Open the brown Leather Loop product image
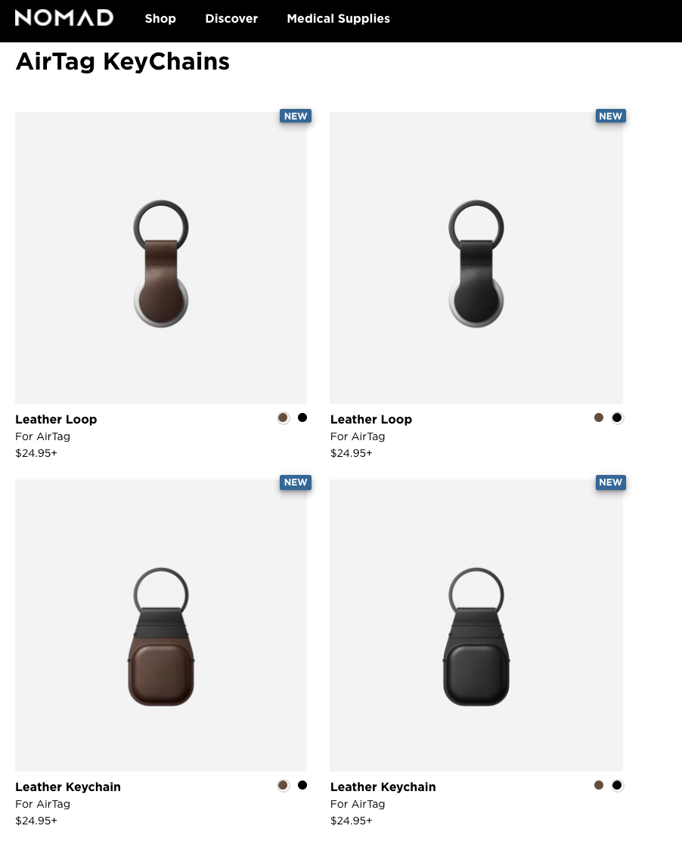Image resolution: width=682 pixels, height=841 pixels. tap(161, 258)
